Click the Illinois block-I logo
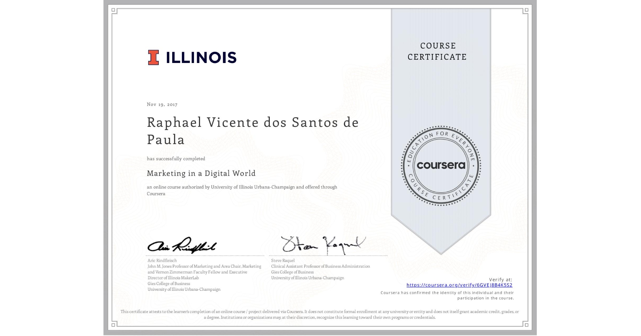 (x=153, y=58)
